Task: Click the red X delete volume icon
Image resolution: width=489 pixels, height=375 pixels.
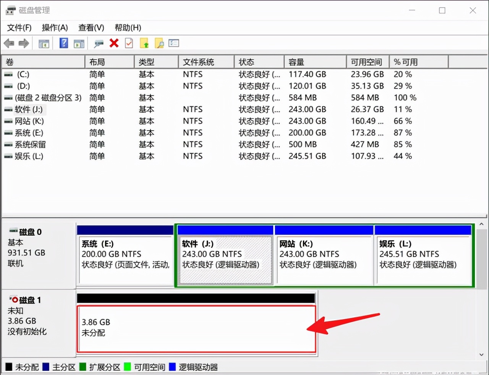Action: pos(114,43)
